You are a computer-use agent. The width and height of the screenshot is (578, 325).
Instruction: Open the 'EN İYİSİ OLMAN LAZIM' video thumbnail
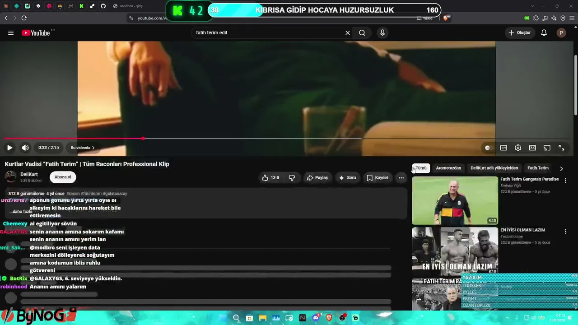coord(455,251)
